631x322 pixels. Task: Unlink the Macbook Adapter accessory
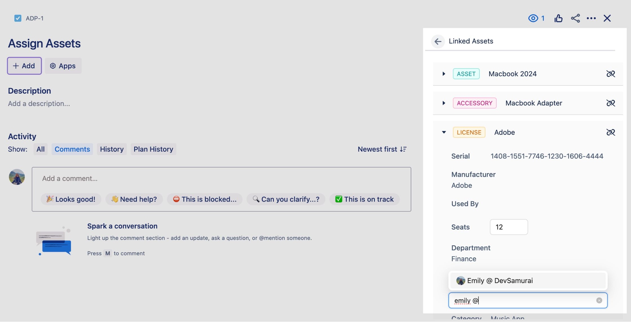coord(611,103)
